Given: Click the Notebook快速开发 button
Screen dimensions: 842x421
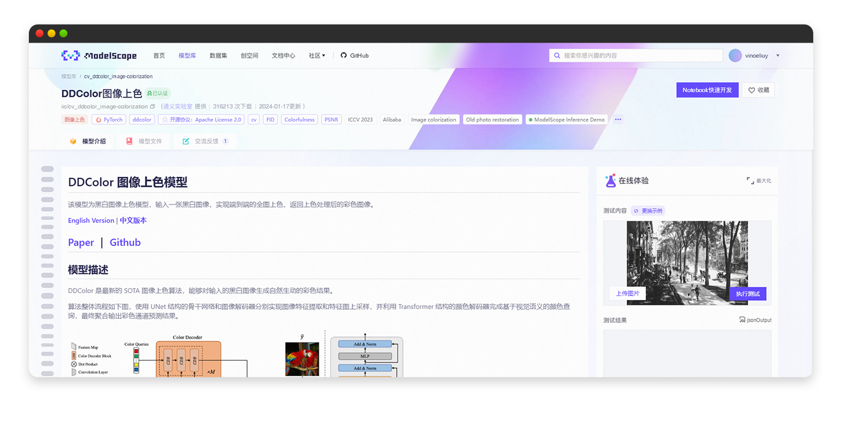Looking at the screenshot, I should 707,90.
